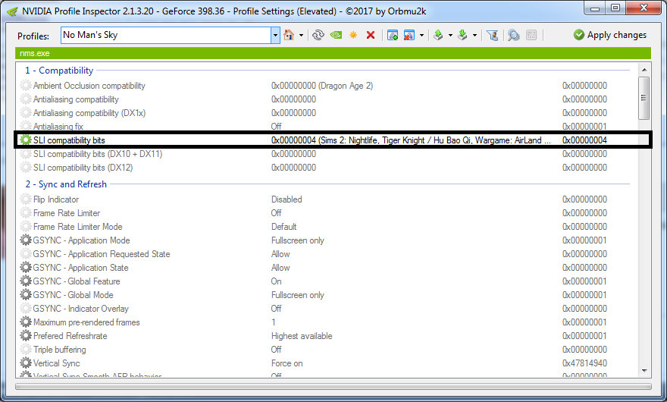667x402 pixels.
Task: Click the refresh profiles circular arrows icon
Action: click(x=318, y=35)
